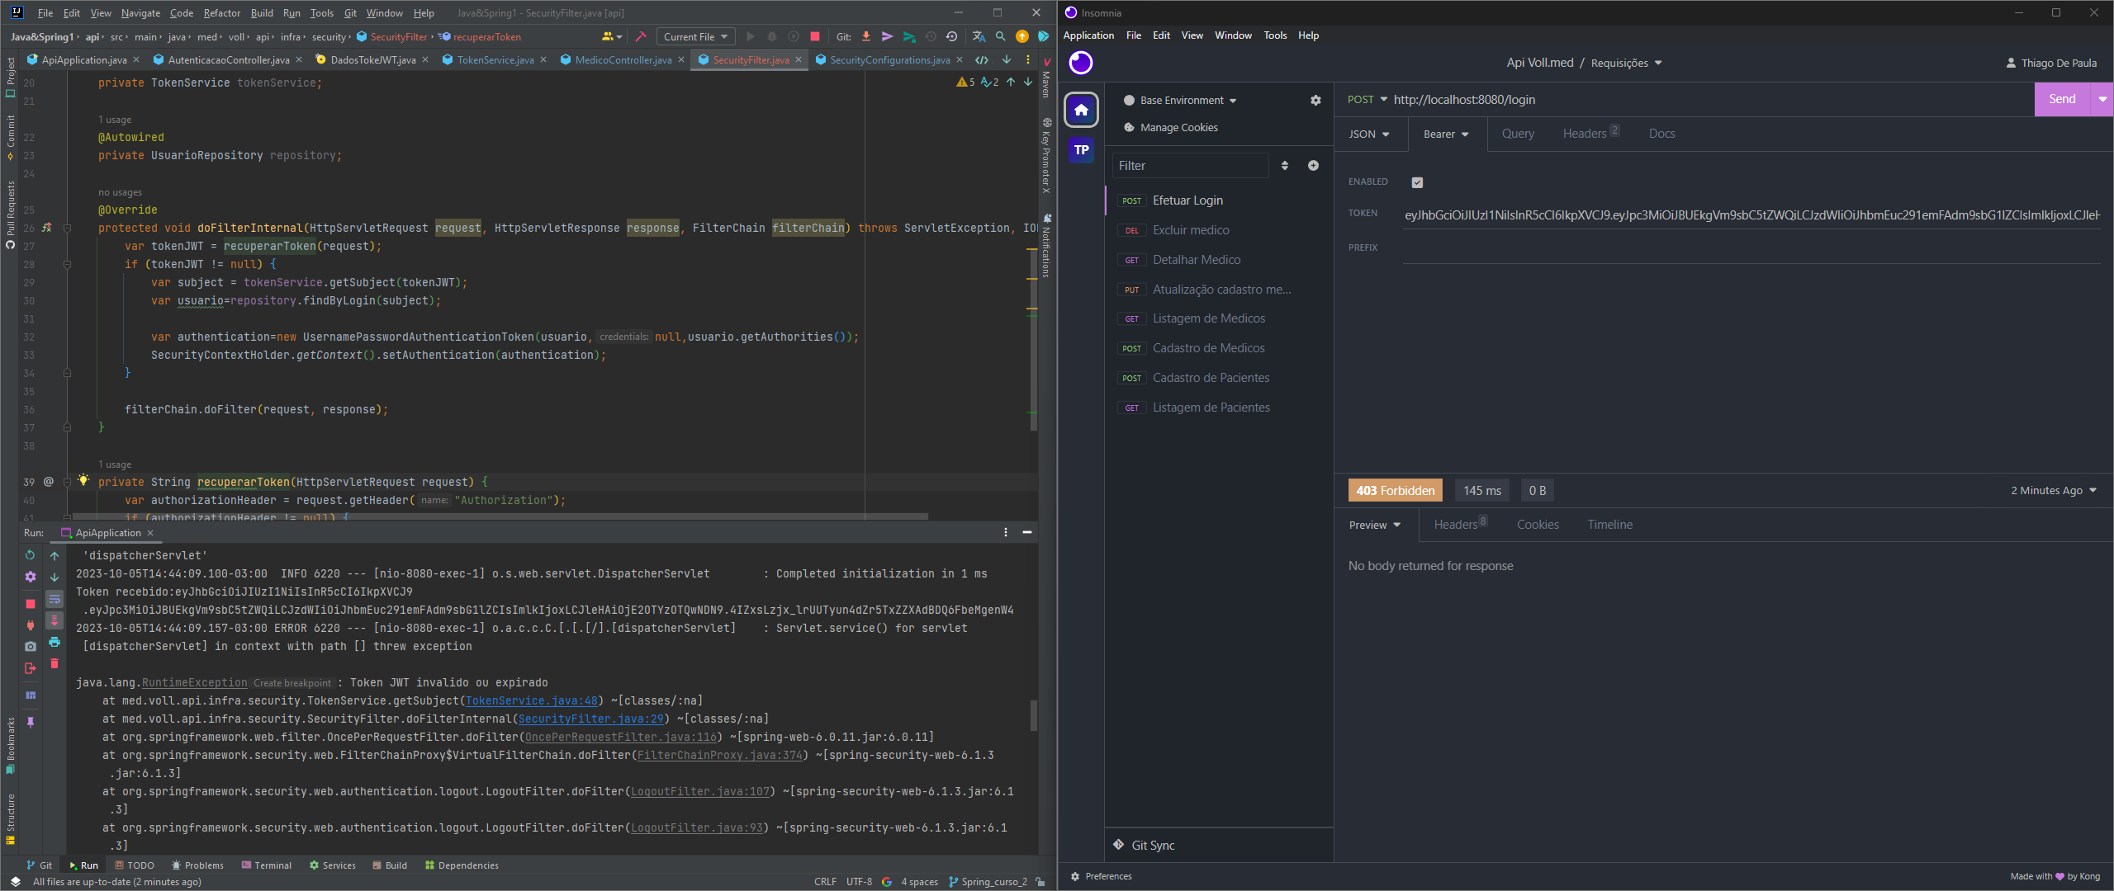
Task: Click the Exit icon in Run panel
Action: [31, 668]
